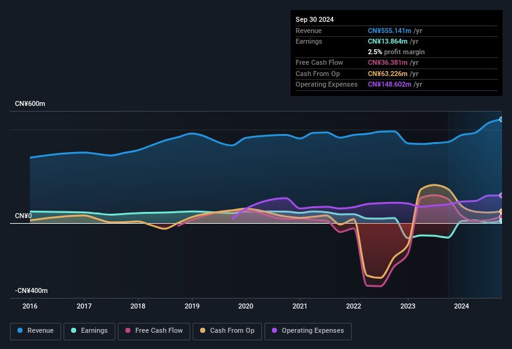Click the Operating Expenses label in tooltip

pos(327,85)
